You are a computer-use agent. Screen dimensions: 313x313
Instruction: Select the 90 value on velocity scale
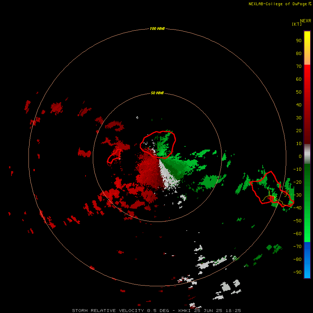point(299,41)
